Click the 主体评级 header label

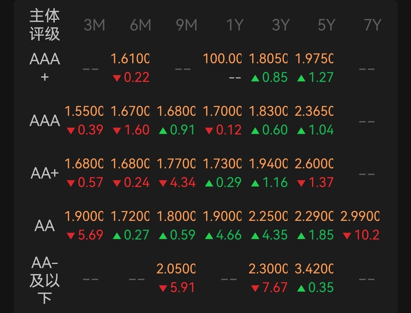click(45, 25)
